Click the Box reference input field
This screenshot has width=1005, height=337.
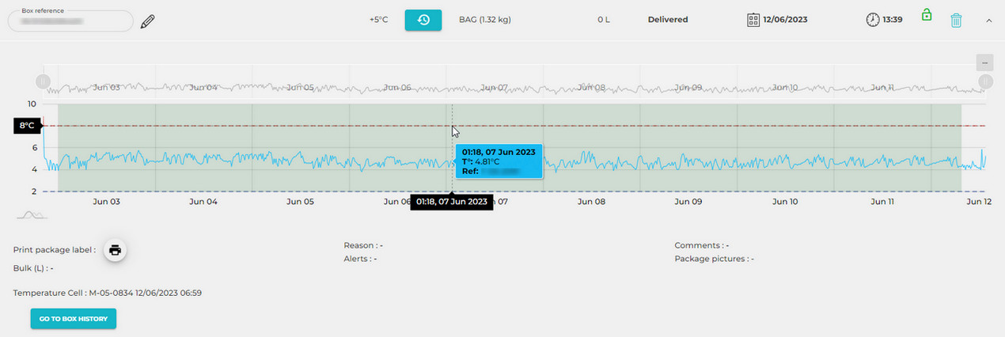(x=70, y=21)
